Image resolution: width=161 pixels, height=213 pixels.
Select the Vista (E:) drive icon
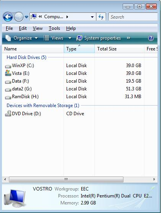(x=8, y=73)
